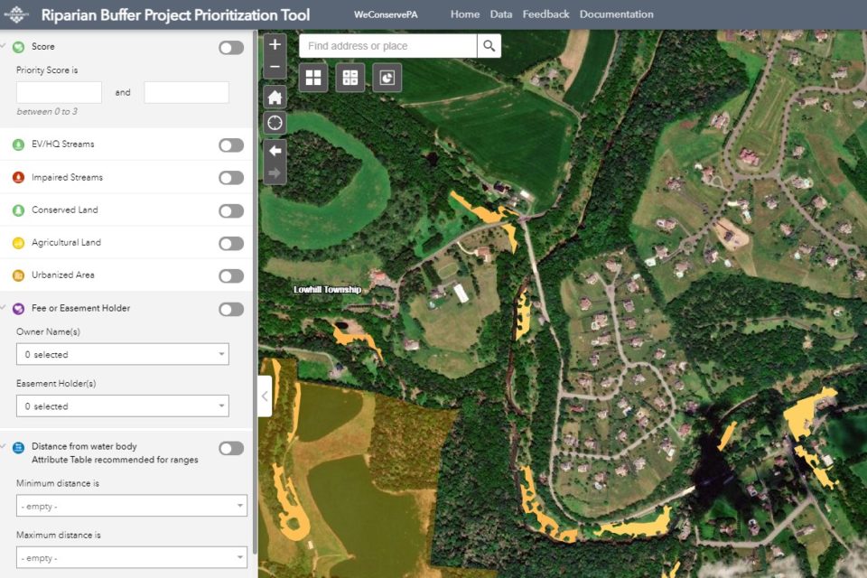Click the 'Attribute Table recommended for ranges' text

click(115, 460)
